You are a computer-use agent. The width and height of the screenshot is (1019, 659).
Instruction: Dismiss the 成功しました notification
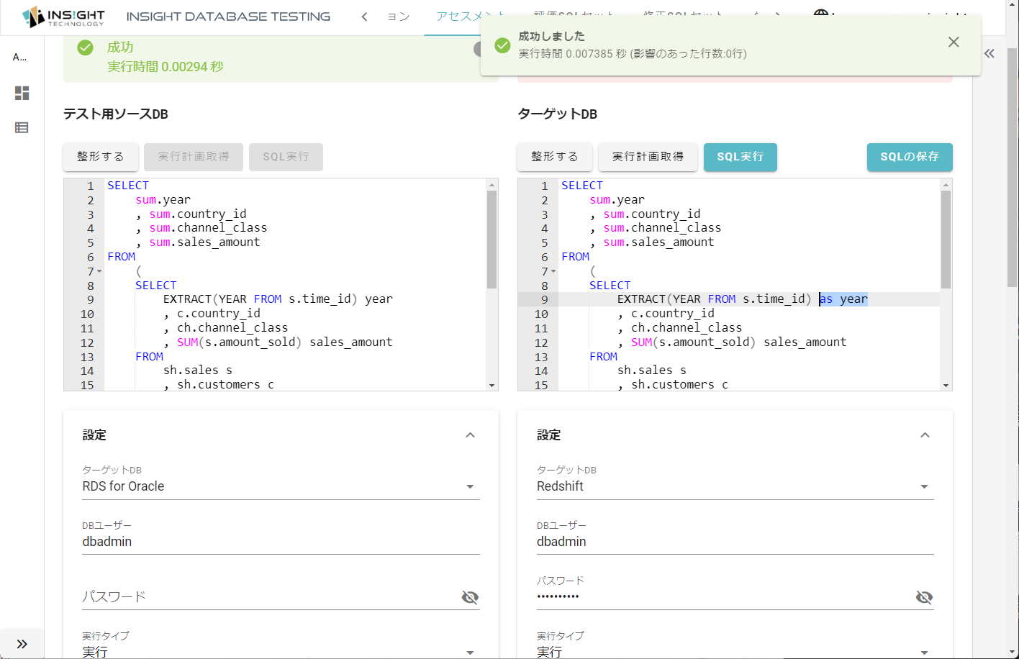[954, 42]
